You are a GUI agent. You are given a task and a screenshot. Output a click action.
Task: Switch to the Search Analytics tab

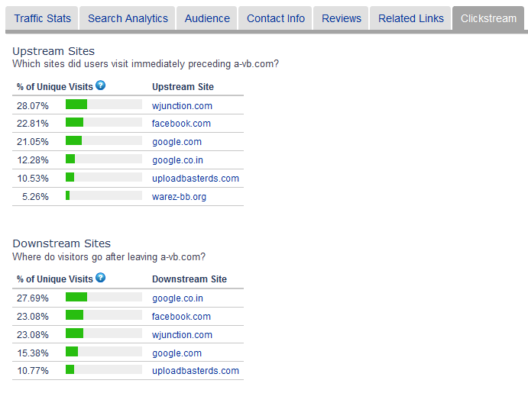[128, 18]
